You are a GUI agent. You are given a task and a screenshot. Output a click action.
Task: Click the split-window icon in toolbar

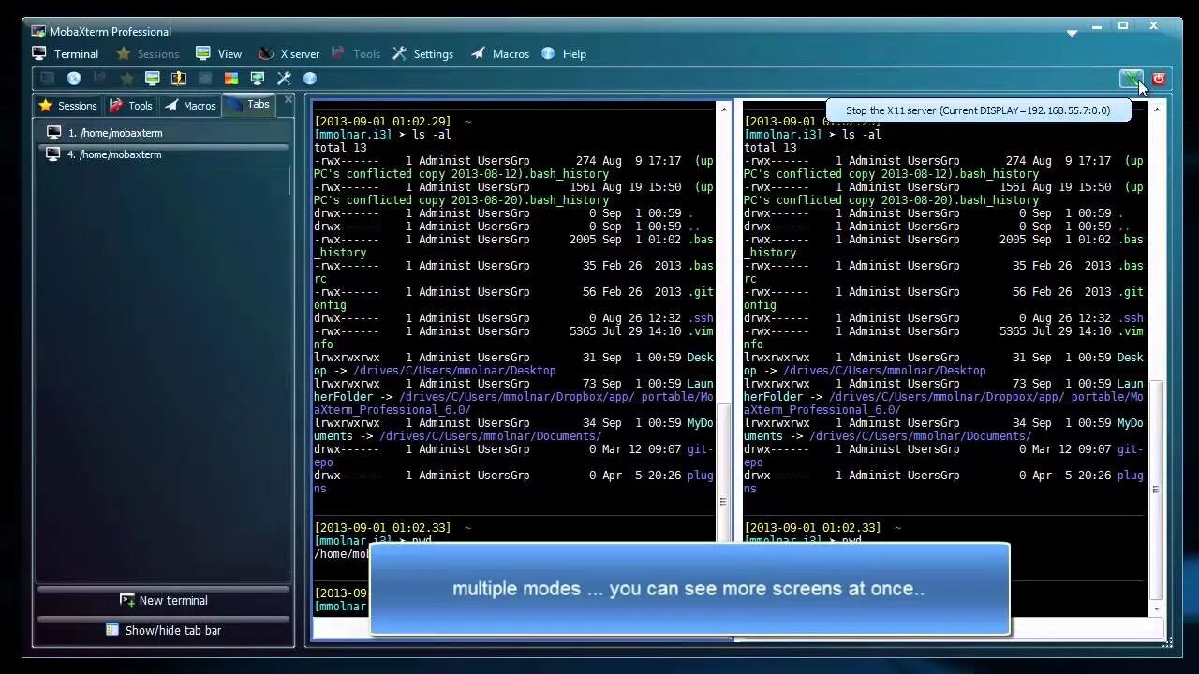[x=179, y=79]
